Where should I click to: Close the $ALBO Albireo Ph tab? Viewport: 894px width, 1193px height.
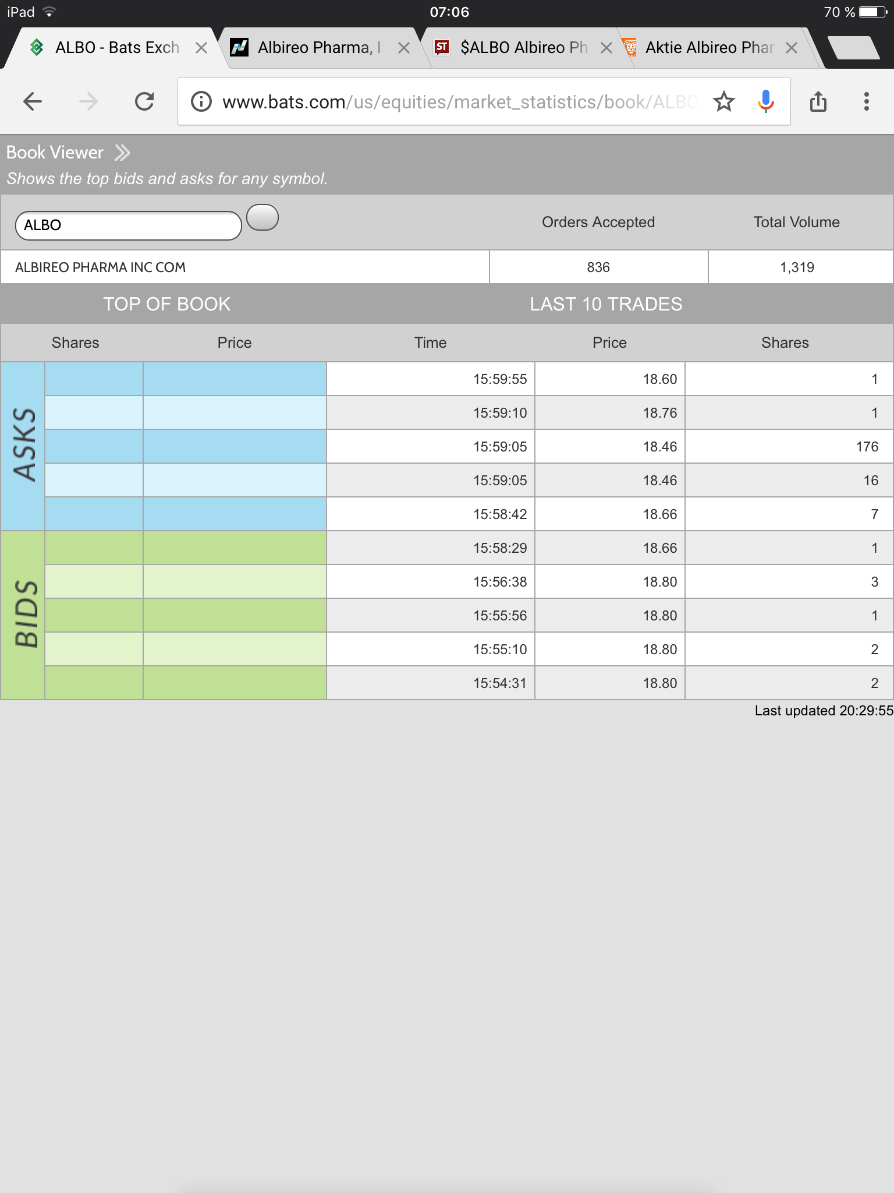tap(606, 48)
